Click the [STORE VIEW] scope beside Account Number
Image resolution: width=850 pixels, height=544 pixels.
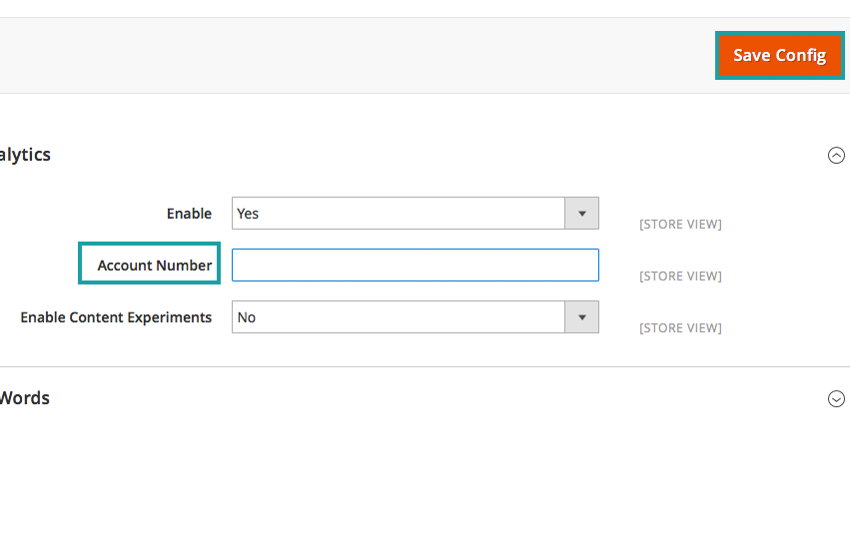[680, 276]
